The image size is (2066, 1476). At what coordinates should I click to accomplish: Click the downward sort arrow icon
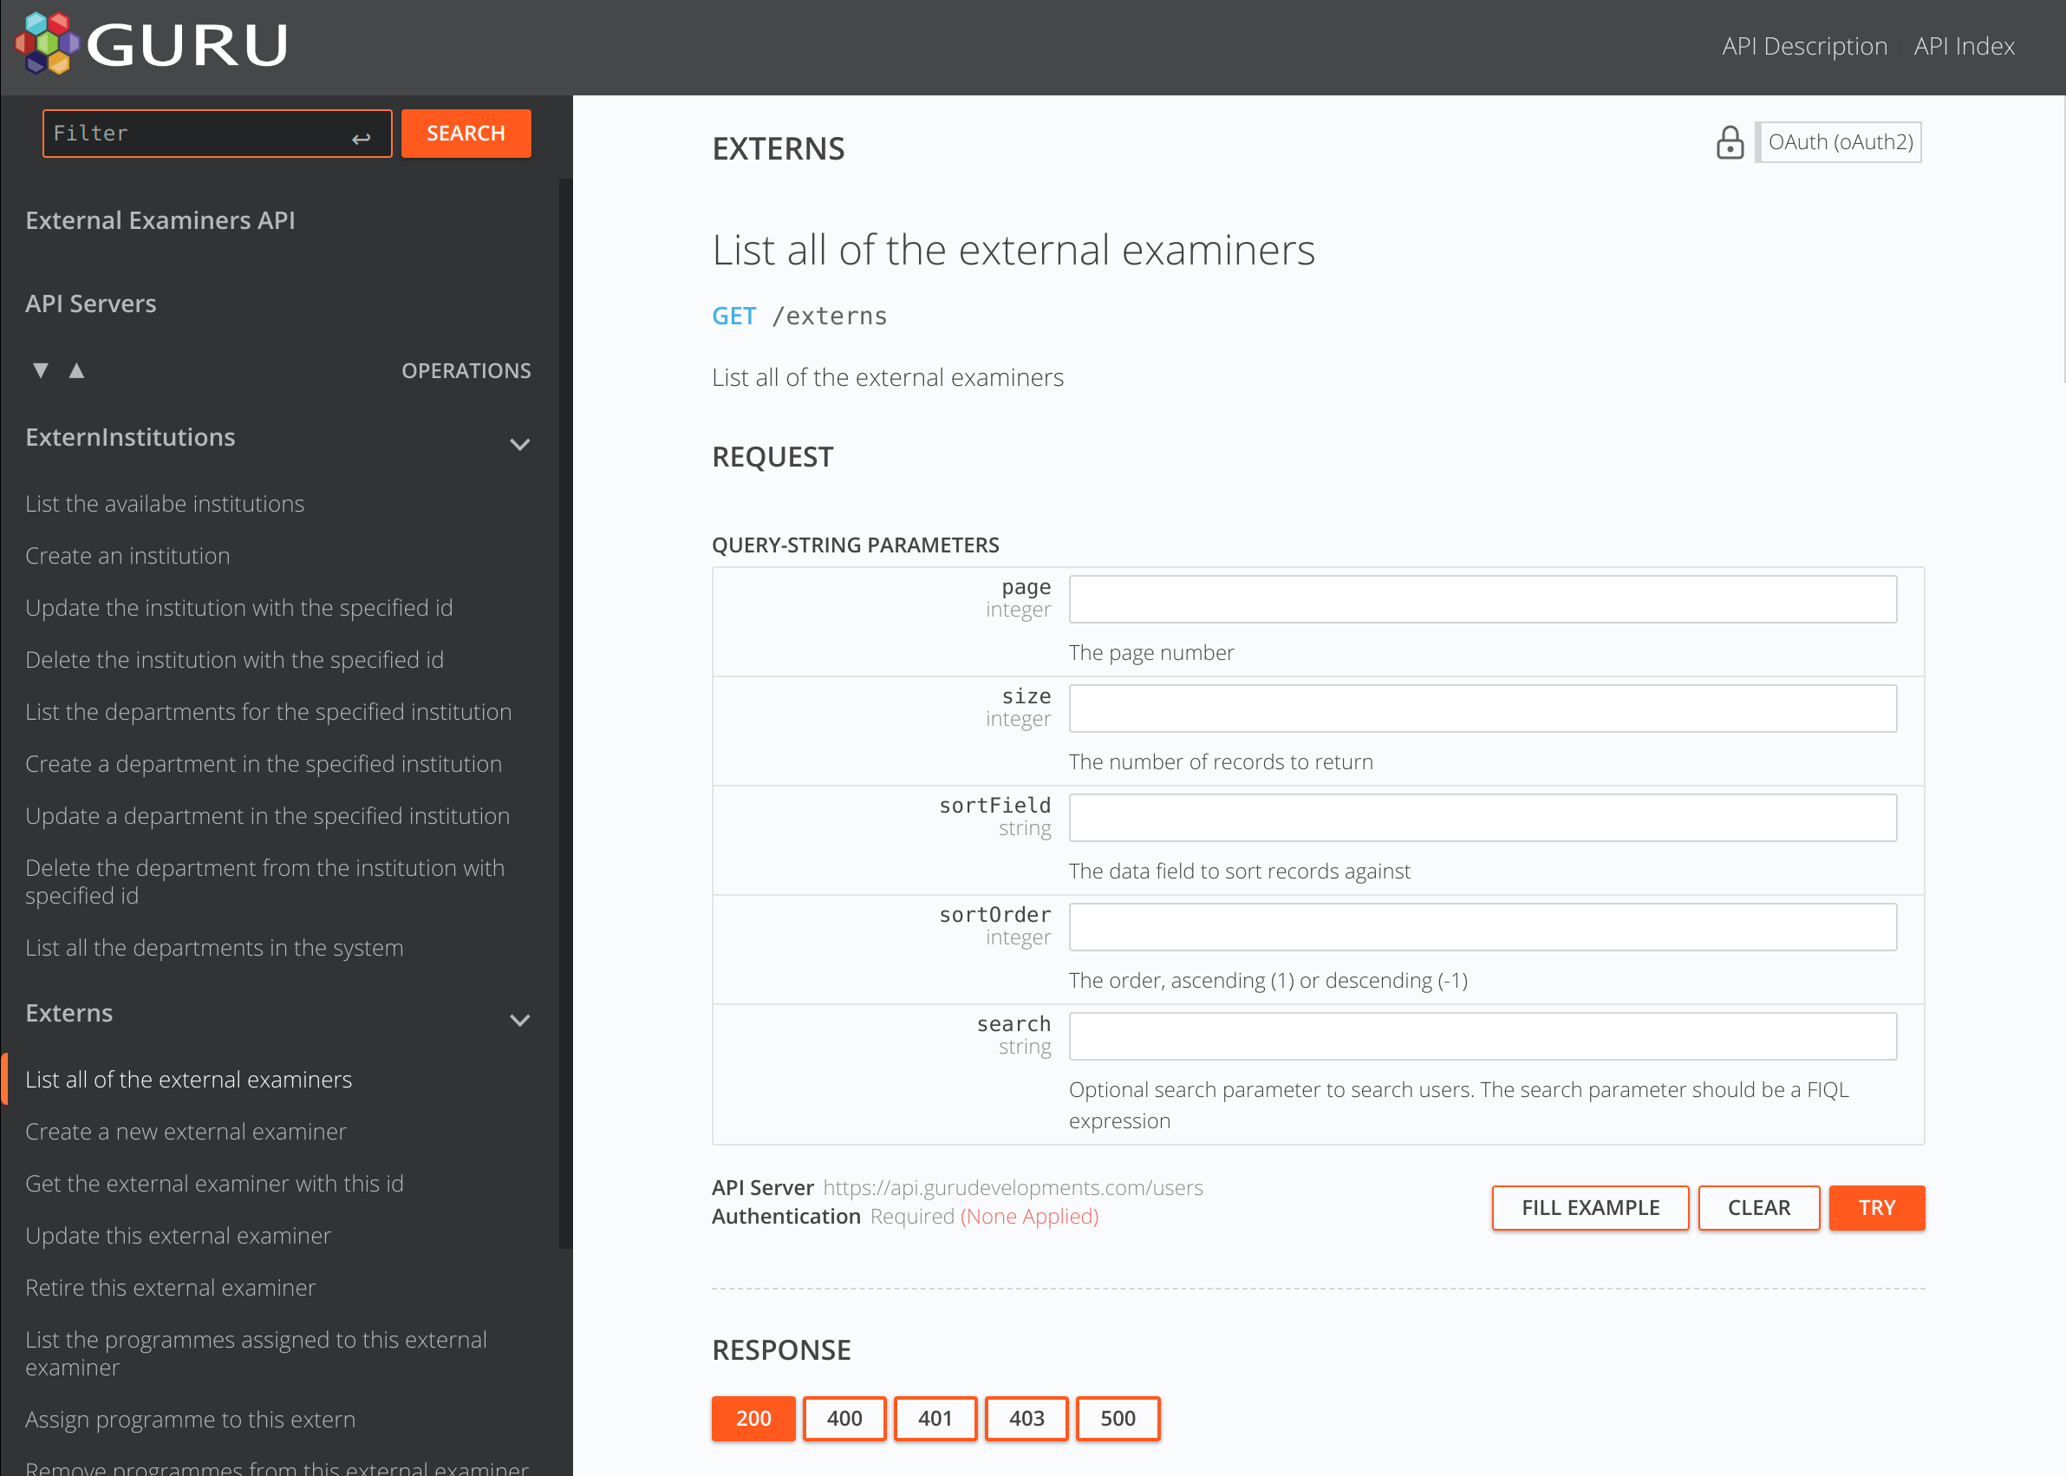tap(40, 370)
